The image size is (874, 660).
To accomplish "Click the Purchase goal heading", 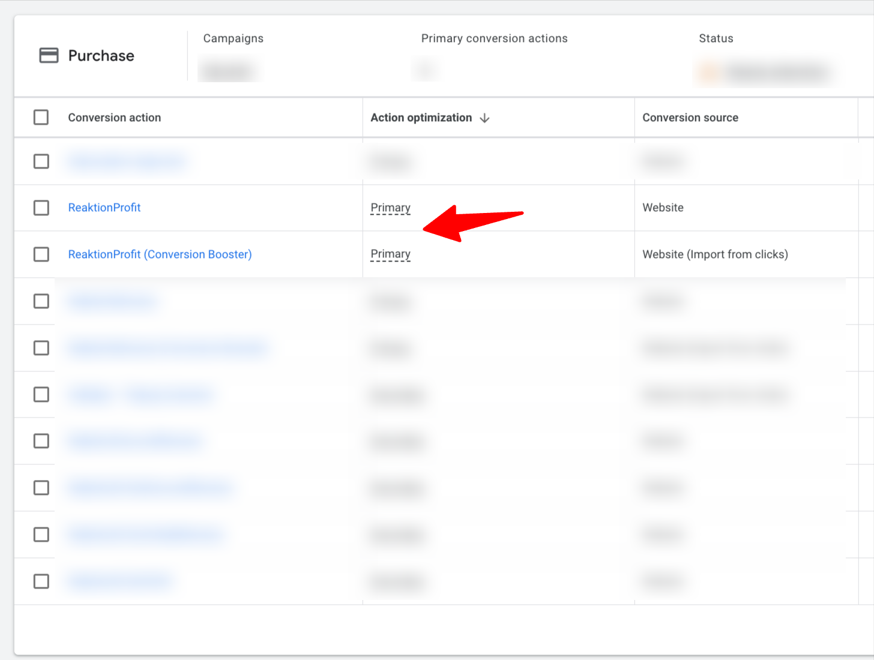I will (101, 56).
